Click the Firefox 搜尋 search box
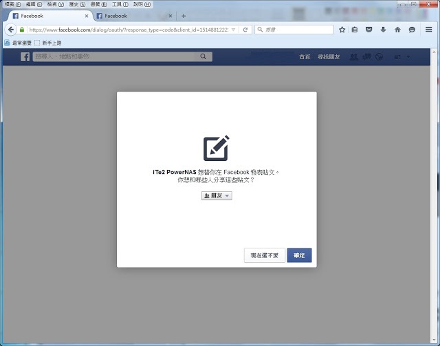 tap(294, 30)
